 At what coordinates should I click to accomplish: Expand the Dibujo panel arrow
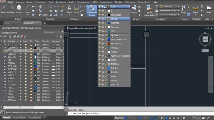(x=22, y=19)
